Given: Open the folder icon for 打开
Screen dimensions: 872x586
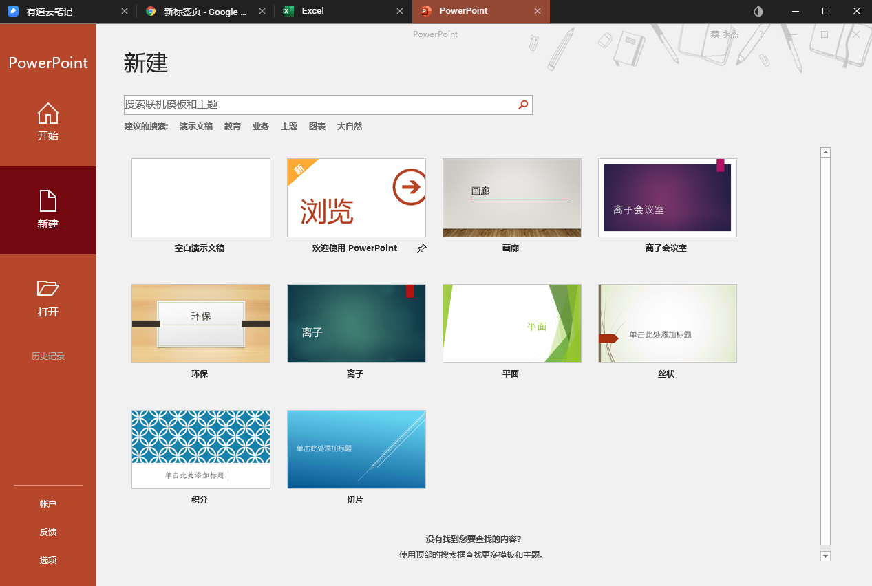Looking at the screenshot, I should pyautogui.click(x=48, y=288).
